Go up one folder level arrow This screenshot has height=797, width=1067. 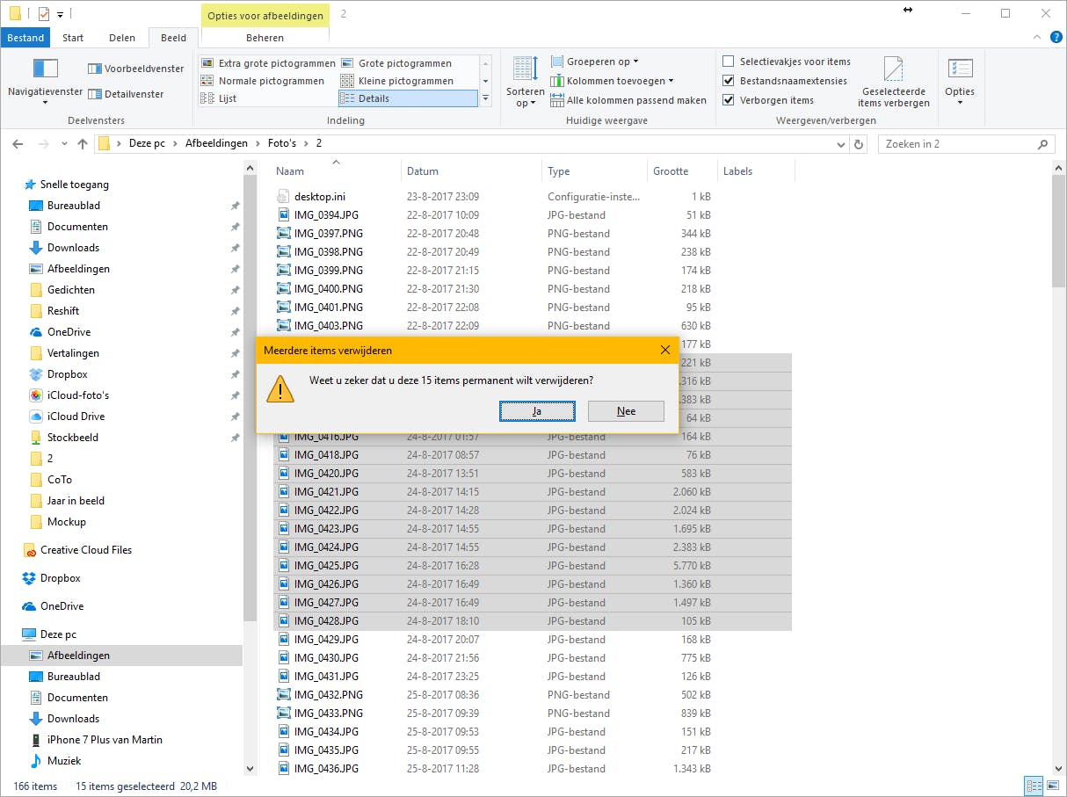coord(83,144)
